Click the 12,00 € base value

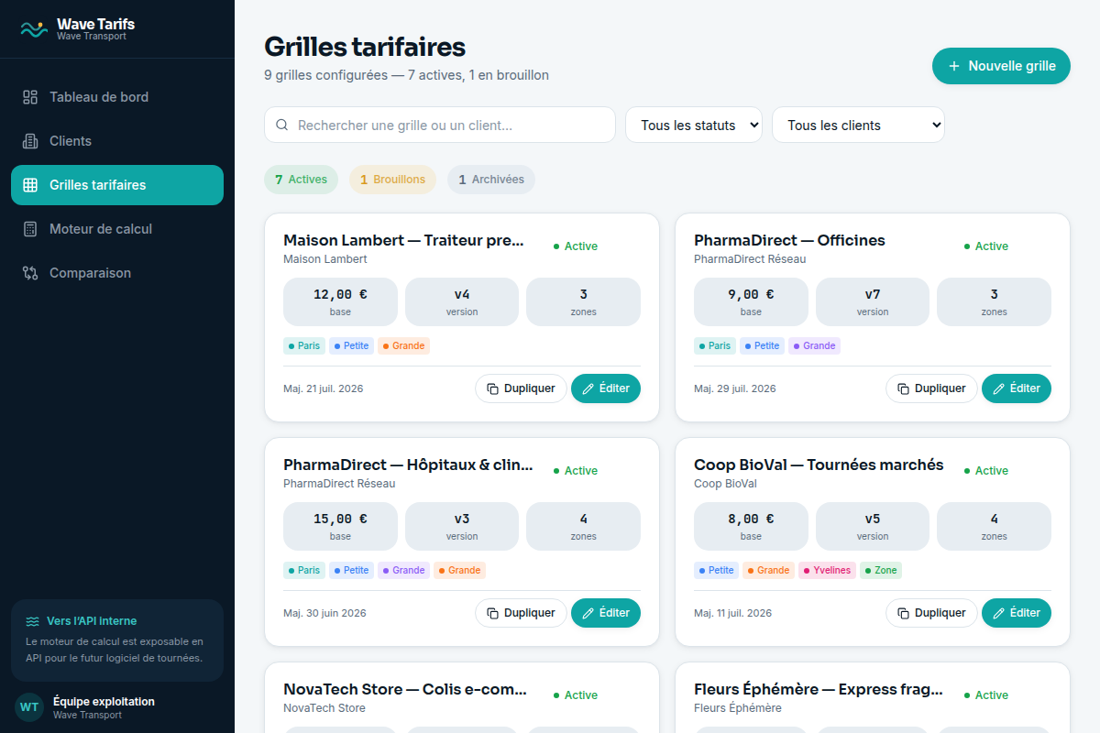tap(340, 294)
